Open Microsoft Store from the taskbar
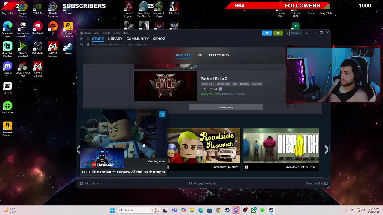 coord(209,210)
